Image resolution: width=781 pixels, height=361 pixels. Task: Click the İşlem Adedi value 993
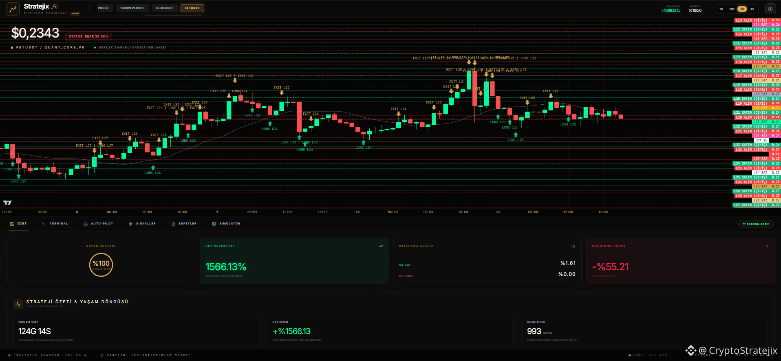[534, 331]
